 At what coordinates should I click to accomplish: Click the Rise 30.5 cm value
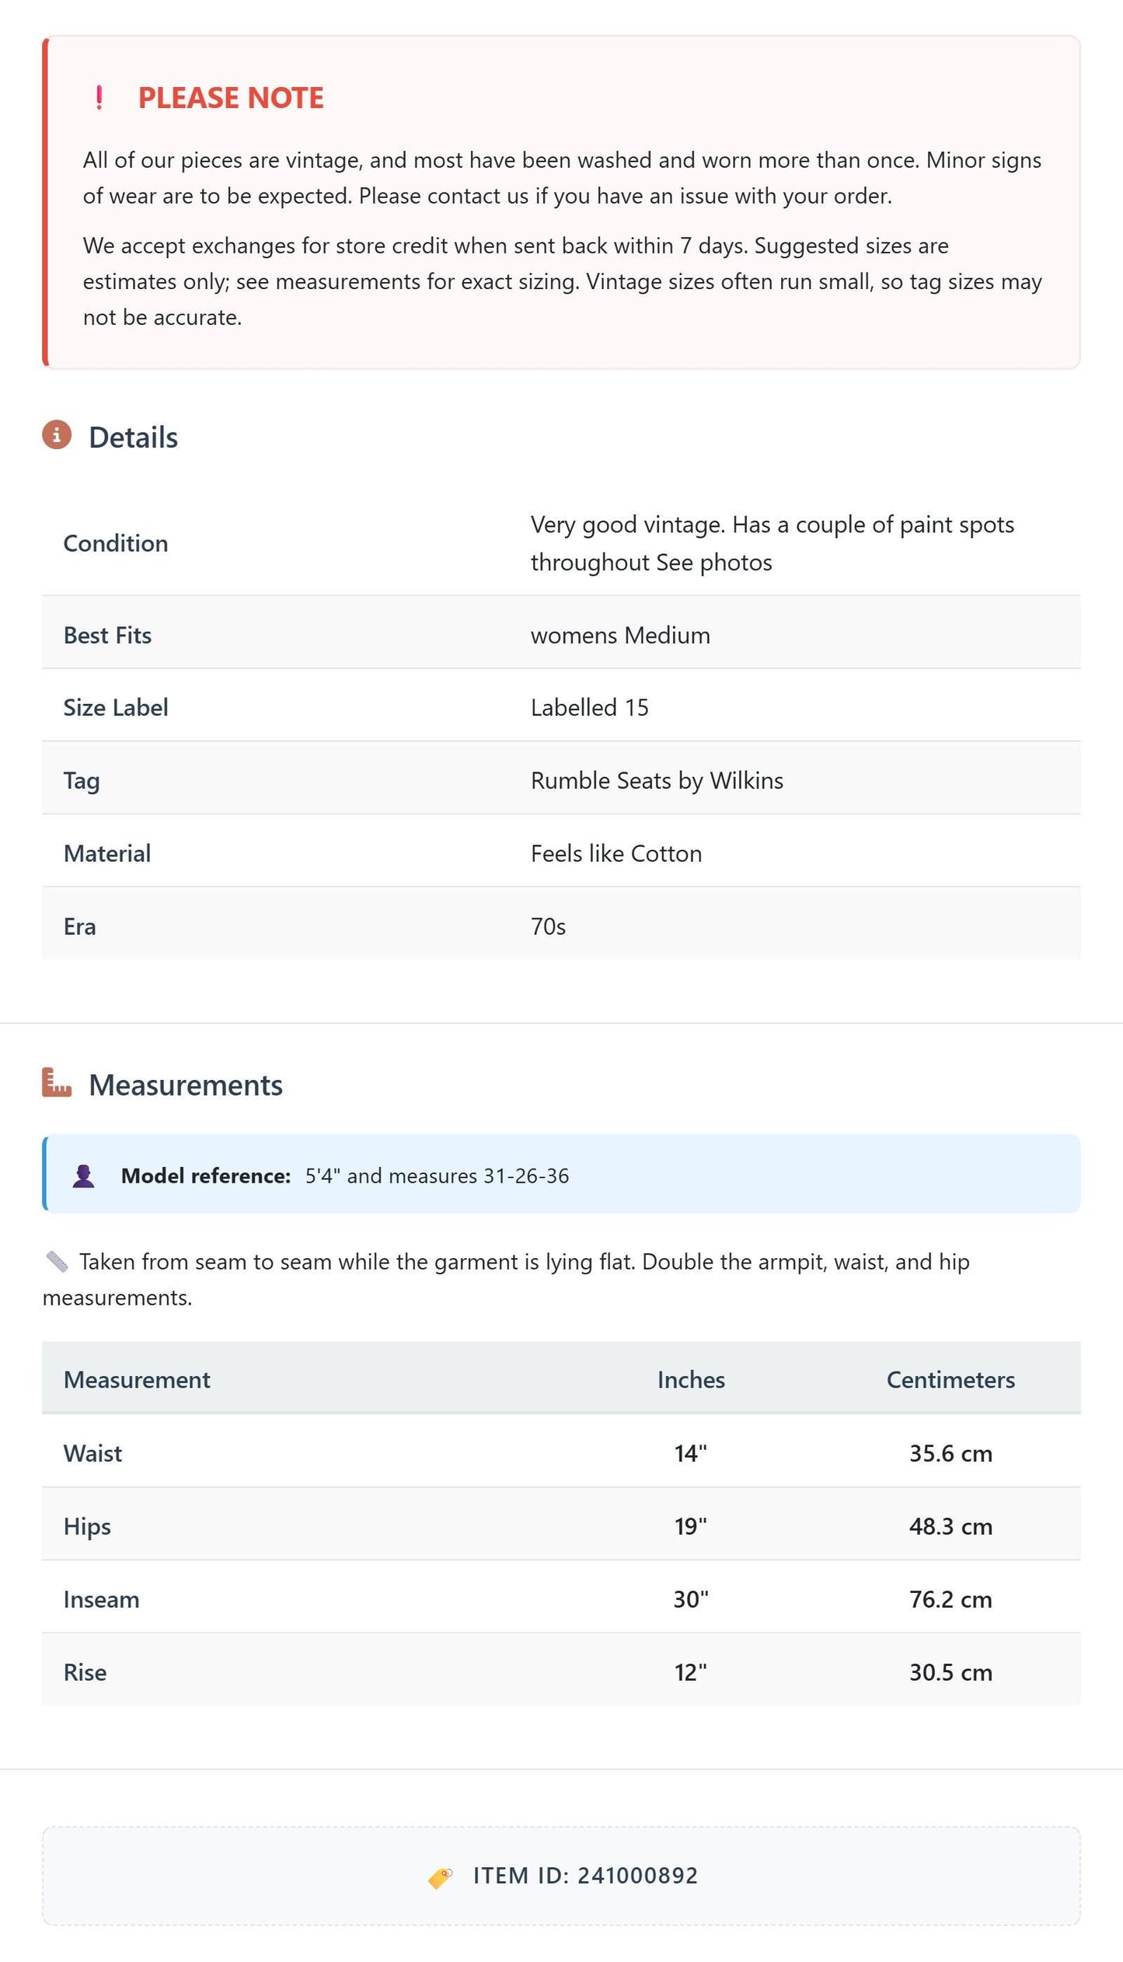[x=950, y=1672]
